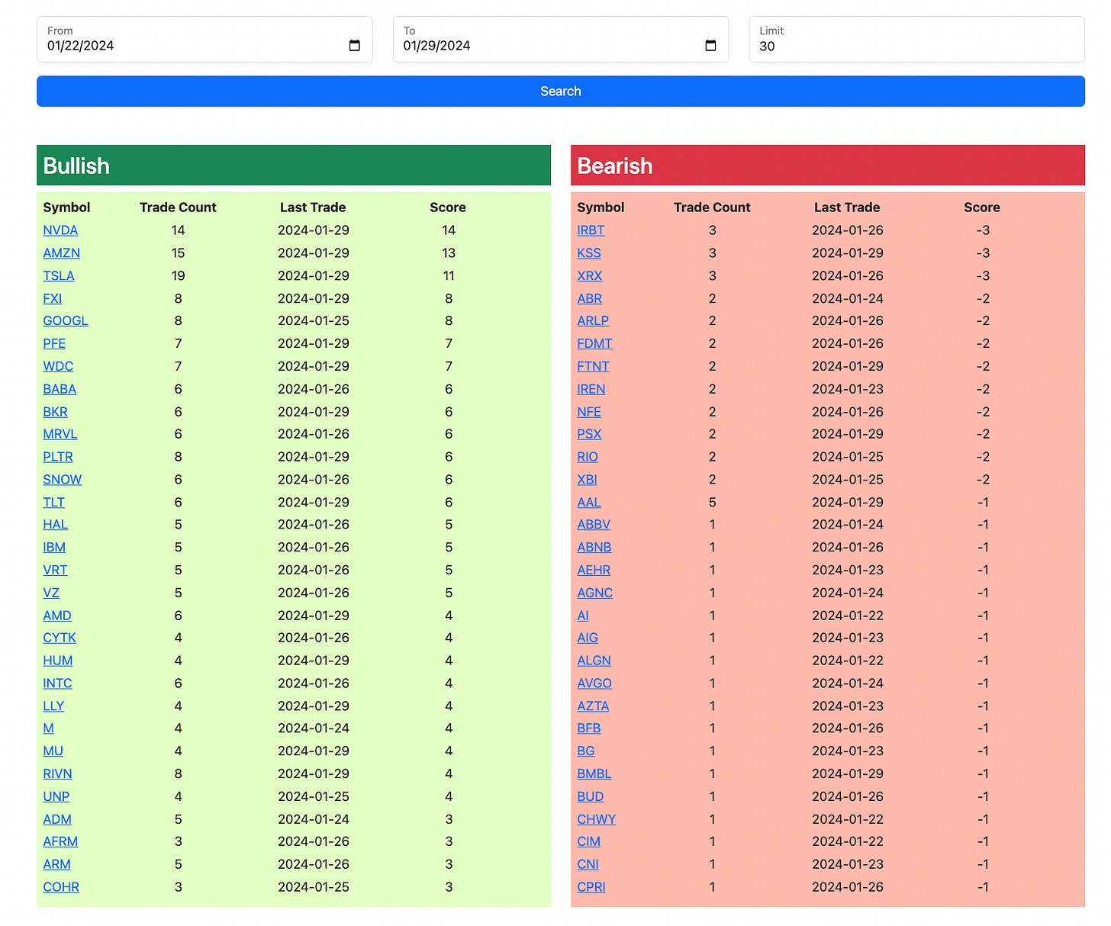Open the HAL symbol link
The width and height of the screenshot is (1111, 926).
pos(56,525)
